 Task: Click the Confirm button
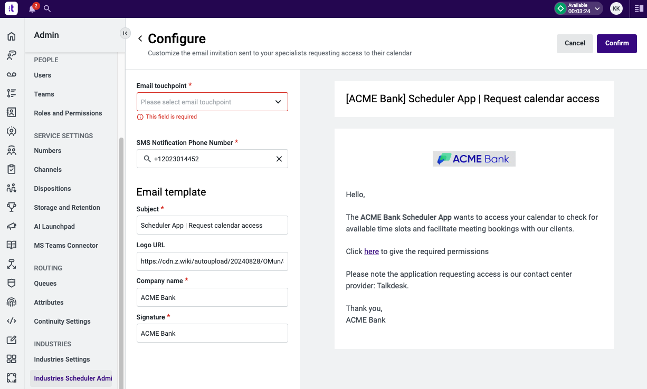(x=617, y=43)
